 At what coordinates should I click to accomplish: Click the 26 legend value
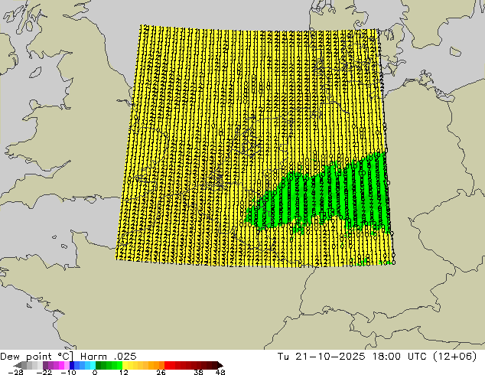[x=161, y=372]
